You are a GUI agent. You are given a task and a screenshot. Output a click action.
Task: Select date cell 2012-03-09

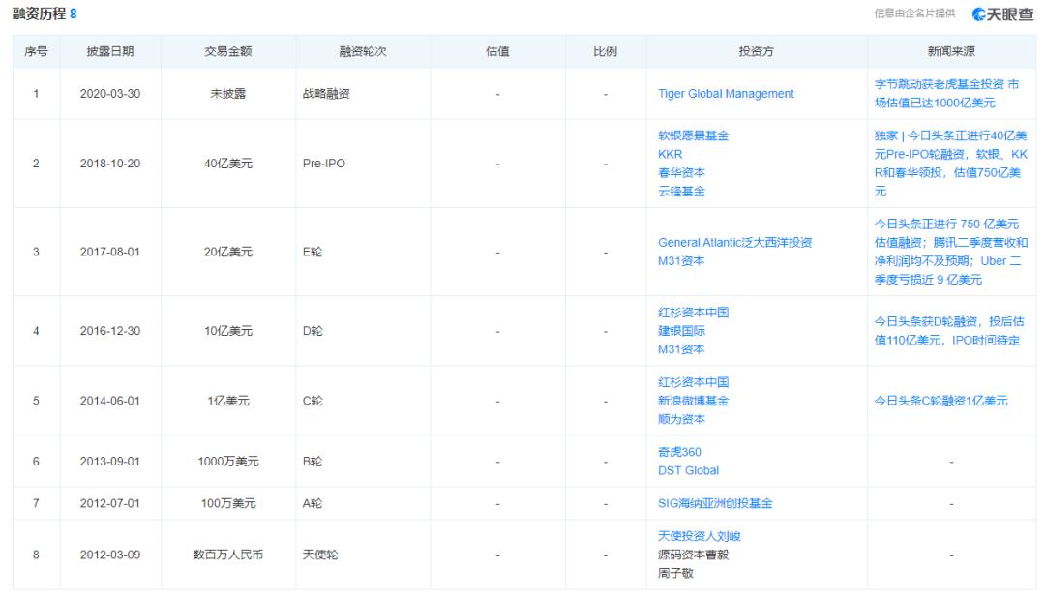point(110,555)
